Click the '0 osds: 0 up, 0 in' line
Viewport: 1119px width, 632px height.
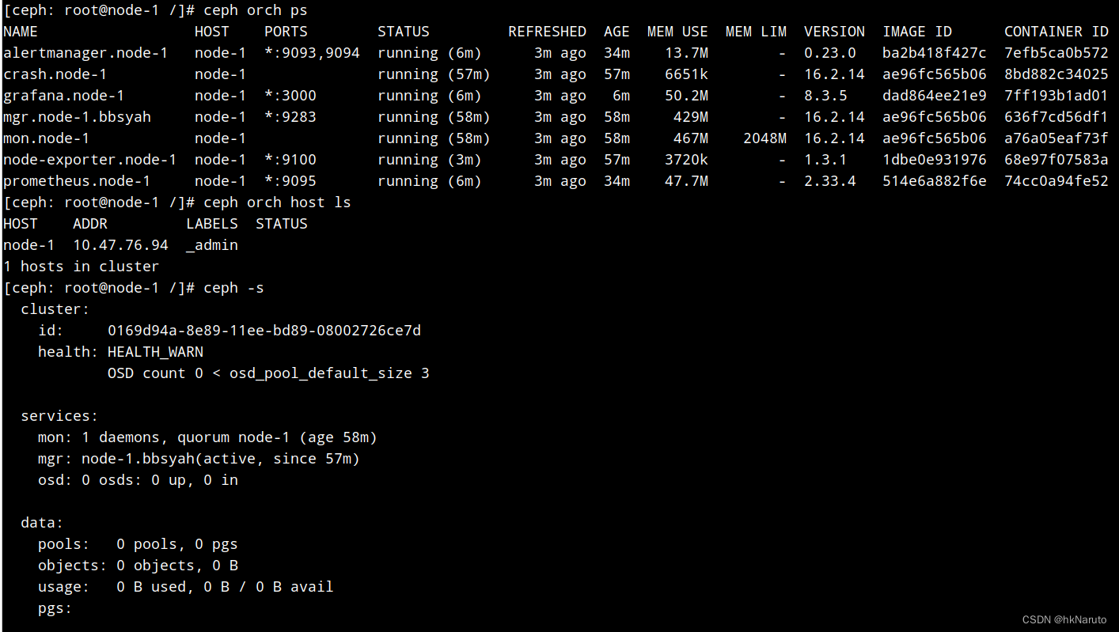160,480
